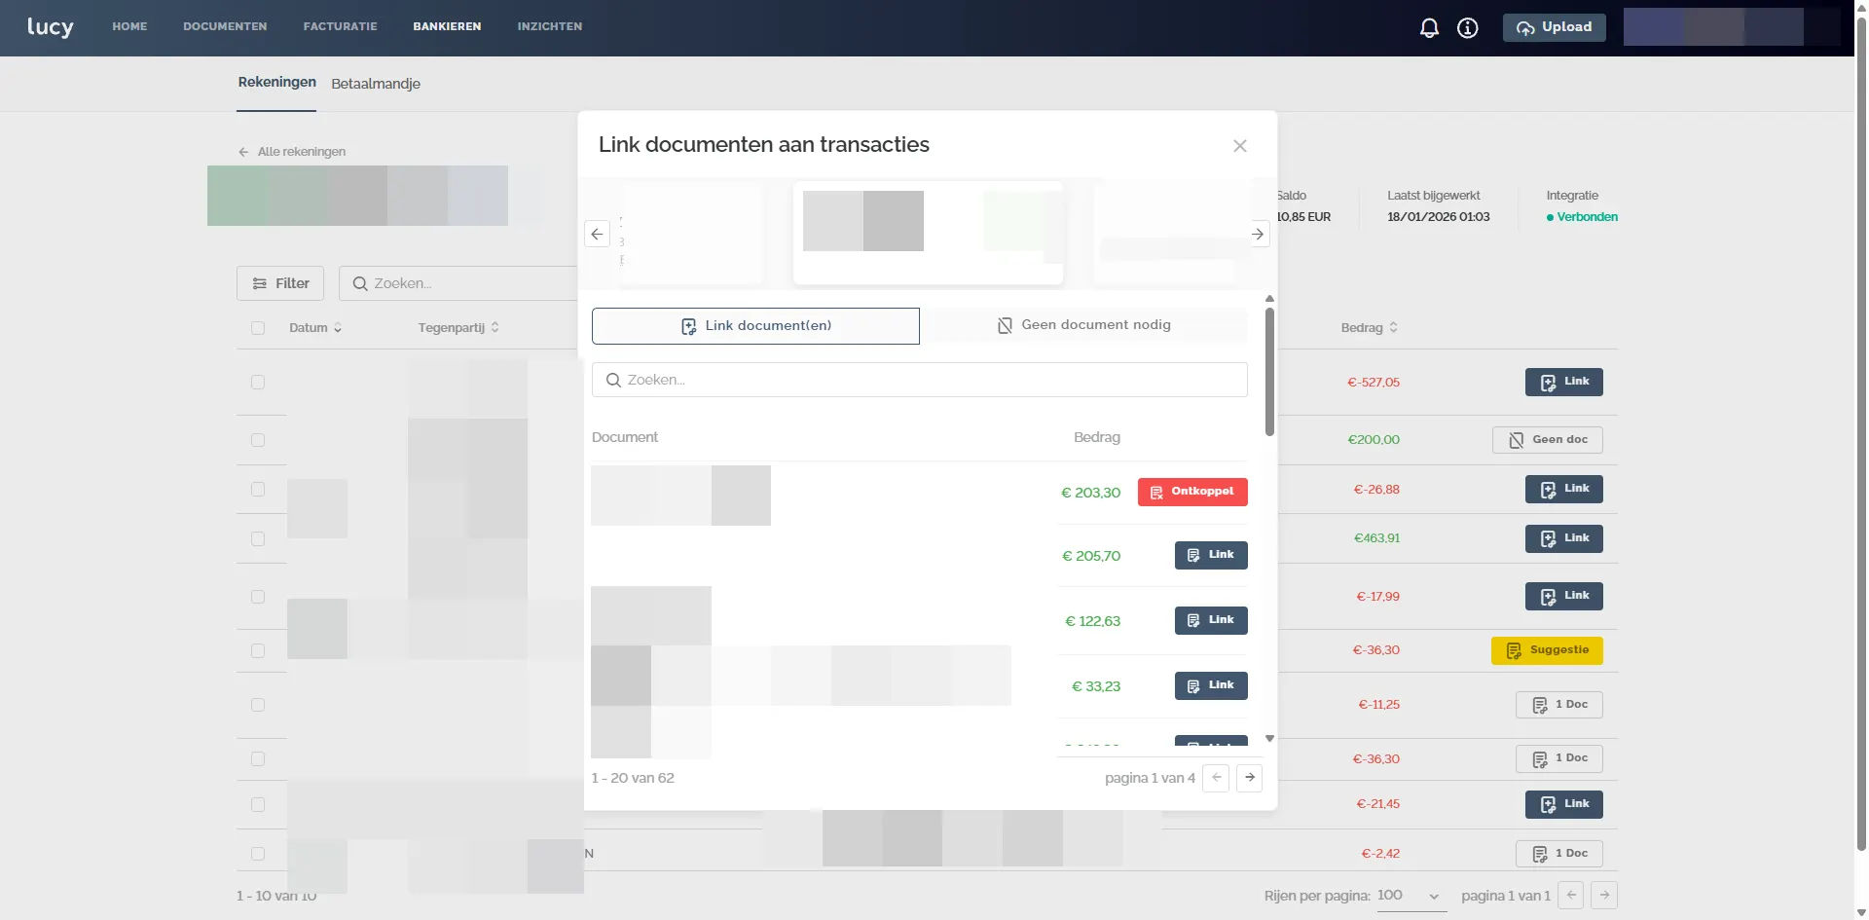Unlink the € 203,30 document with Ontkoppel
Image resolution: width=1869 pixels, height=920 pixels.
[1192, 493]
